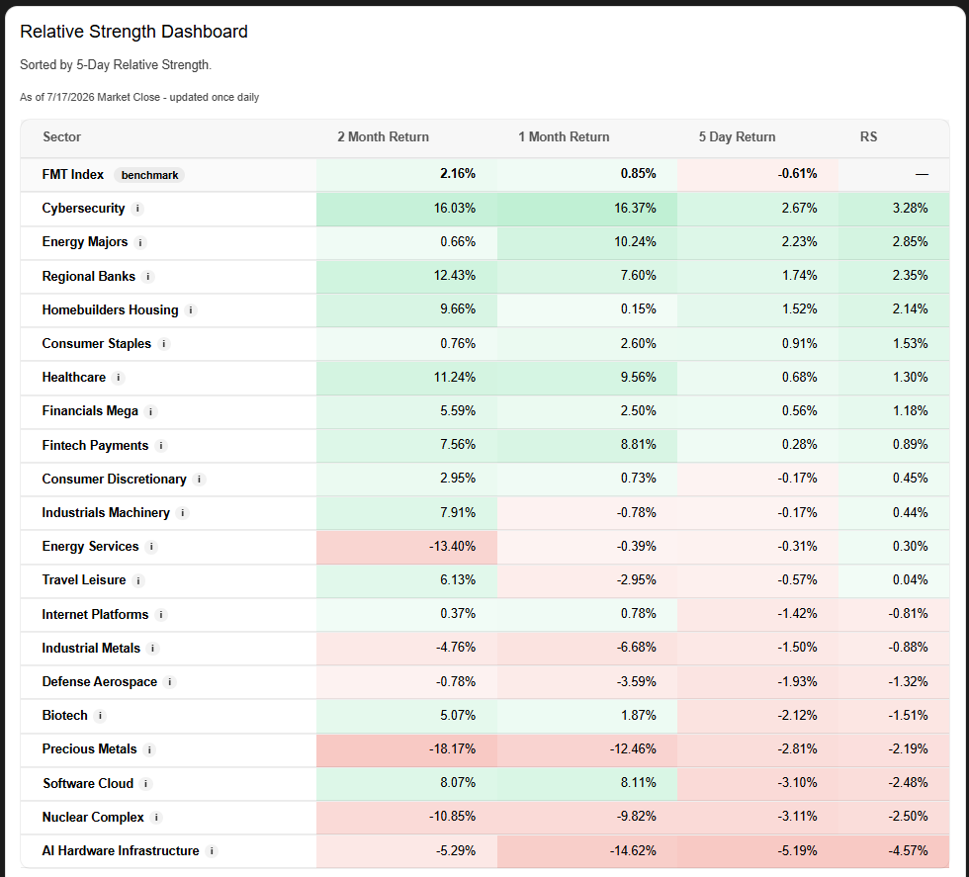This screenshot has width=969, height=877.
Task: Select the AI Hardware Infrastructure sector name
Action: pyautogui.click(x=121, y=851)
